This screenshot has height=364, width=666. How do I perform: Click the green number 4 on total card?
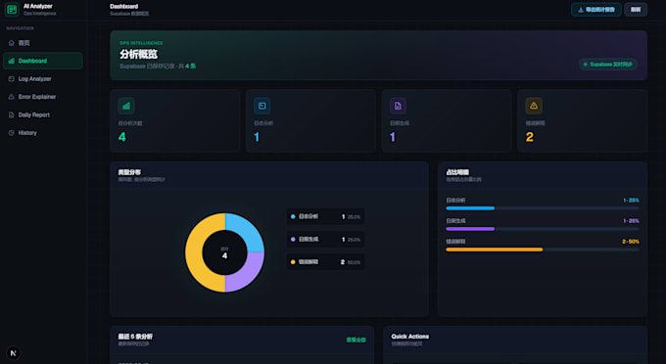click(122, 137)
